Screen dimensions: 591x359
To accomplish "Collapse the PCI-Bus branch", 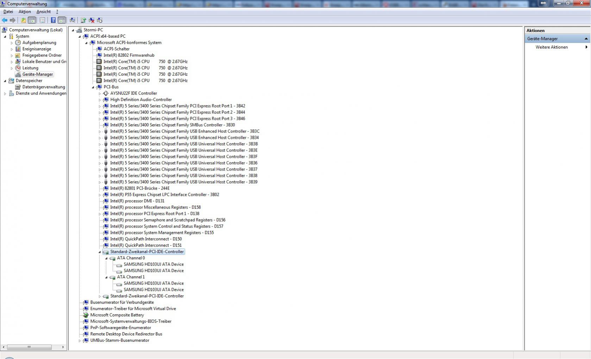I will 93,87.
